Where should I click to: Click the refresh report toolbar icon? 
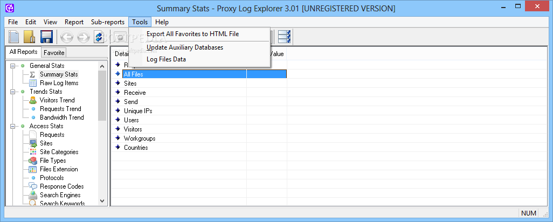coord(99,37)
